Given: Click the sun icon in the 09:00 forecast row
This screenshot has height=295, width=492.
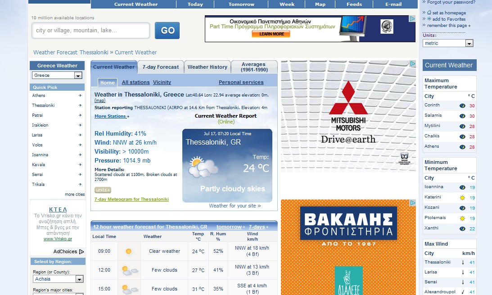Looking at the screenshot, I should click(x=129, y=251).
